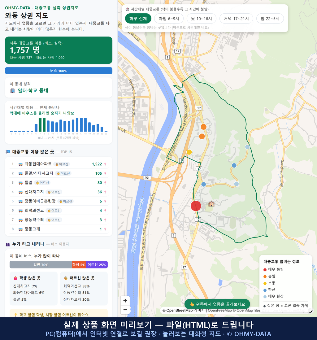
Task: Click the house icon on map
Action: click(x=211, y=204)
